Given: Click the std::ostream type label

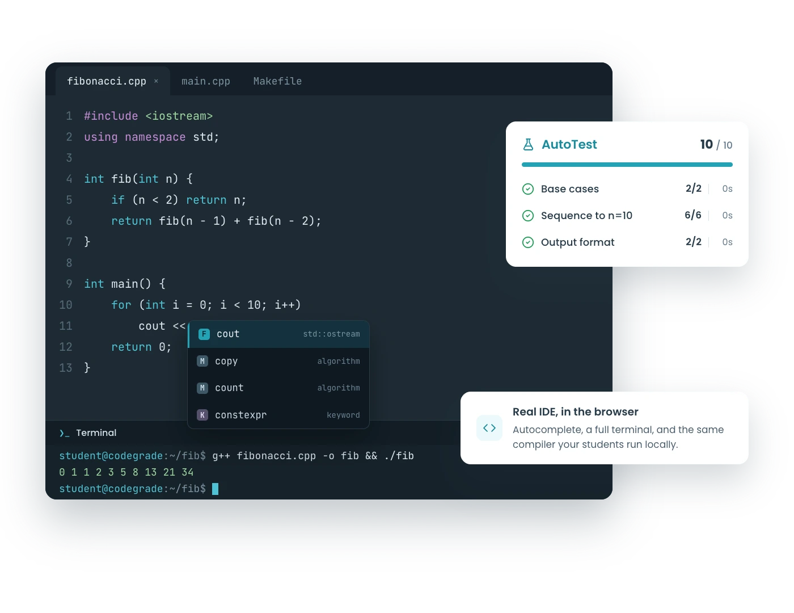Looking at the screenshot, I should (x=331, y=334).
